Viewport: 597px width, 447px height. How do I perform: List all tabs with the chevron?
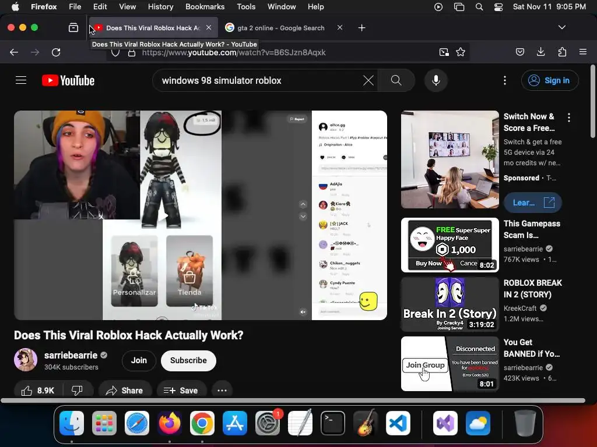tap(561, 27)
